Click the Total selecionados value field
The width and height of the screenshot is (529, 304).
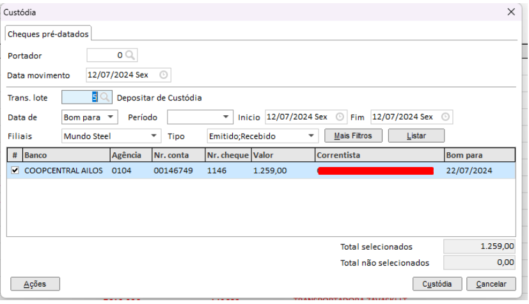pyautogui.click(x=479, y=246)
